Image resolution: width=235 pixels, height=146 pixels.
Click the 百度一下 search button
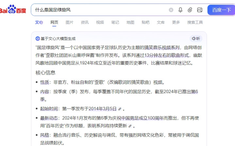pyautogui.click(x=221, y=10)
